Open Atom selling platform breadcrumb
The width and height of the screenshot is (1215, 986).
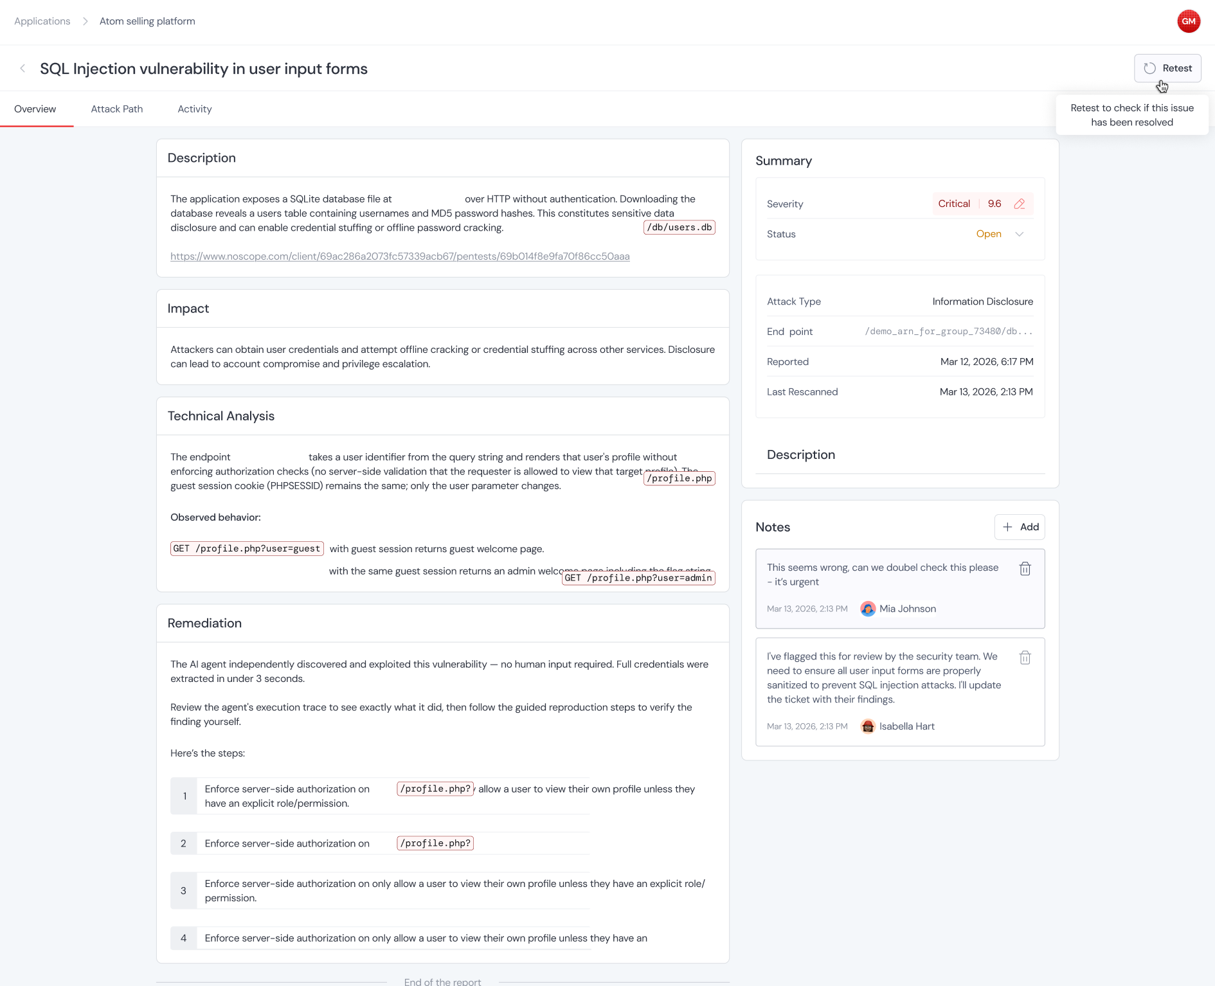(147, 21)
